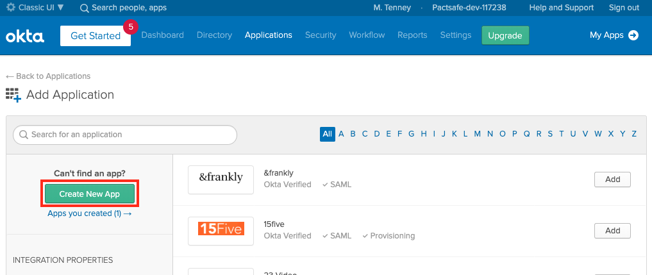Click org name Pactsafe-dev-117238
The image size is (652, 275).
469,8
